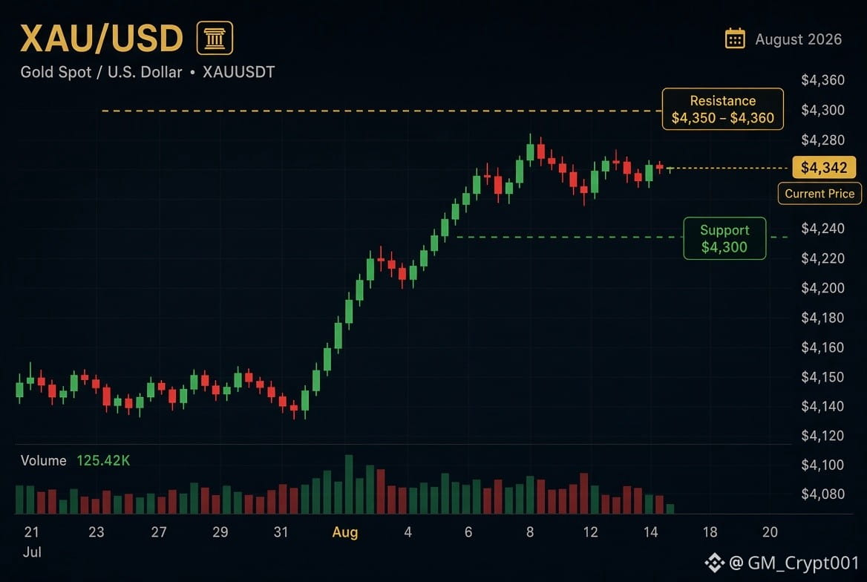Click the $4,240 price axis label
The height and width of the screenshot is (582, 867).
[x=822, y=229]
